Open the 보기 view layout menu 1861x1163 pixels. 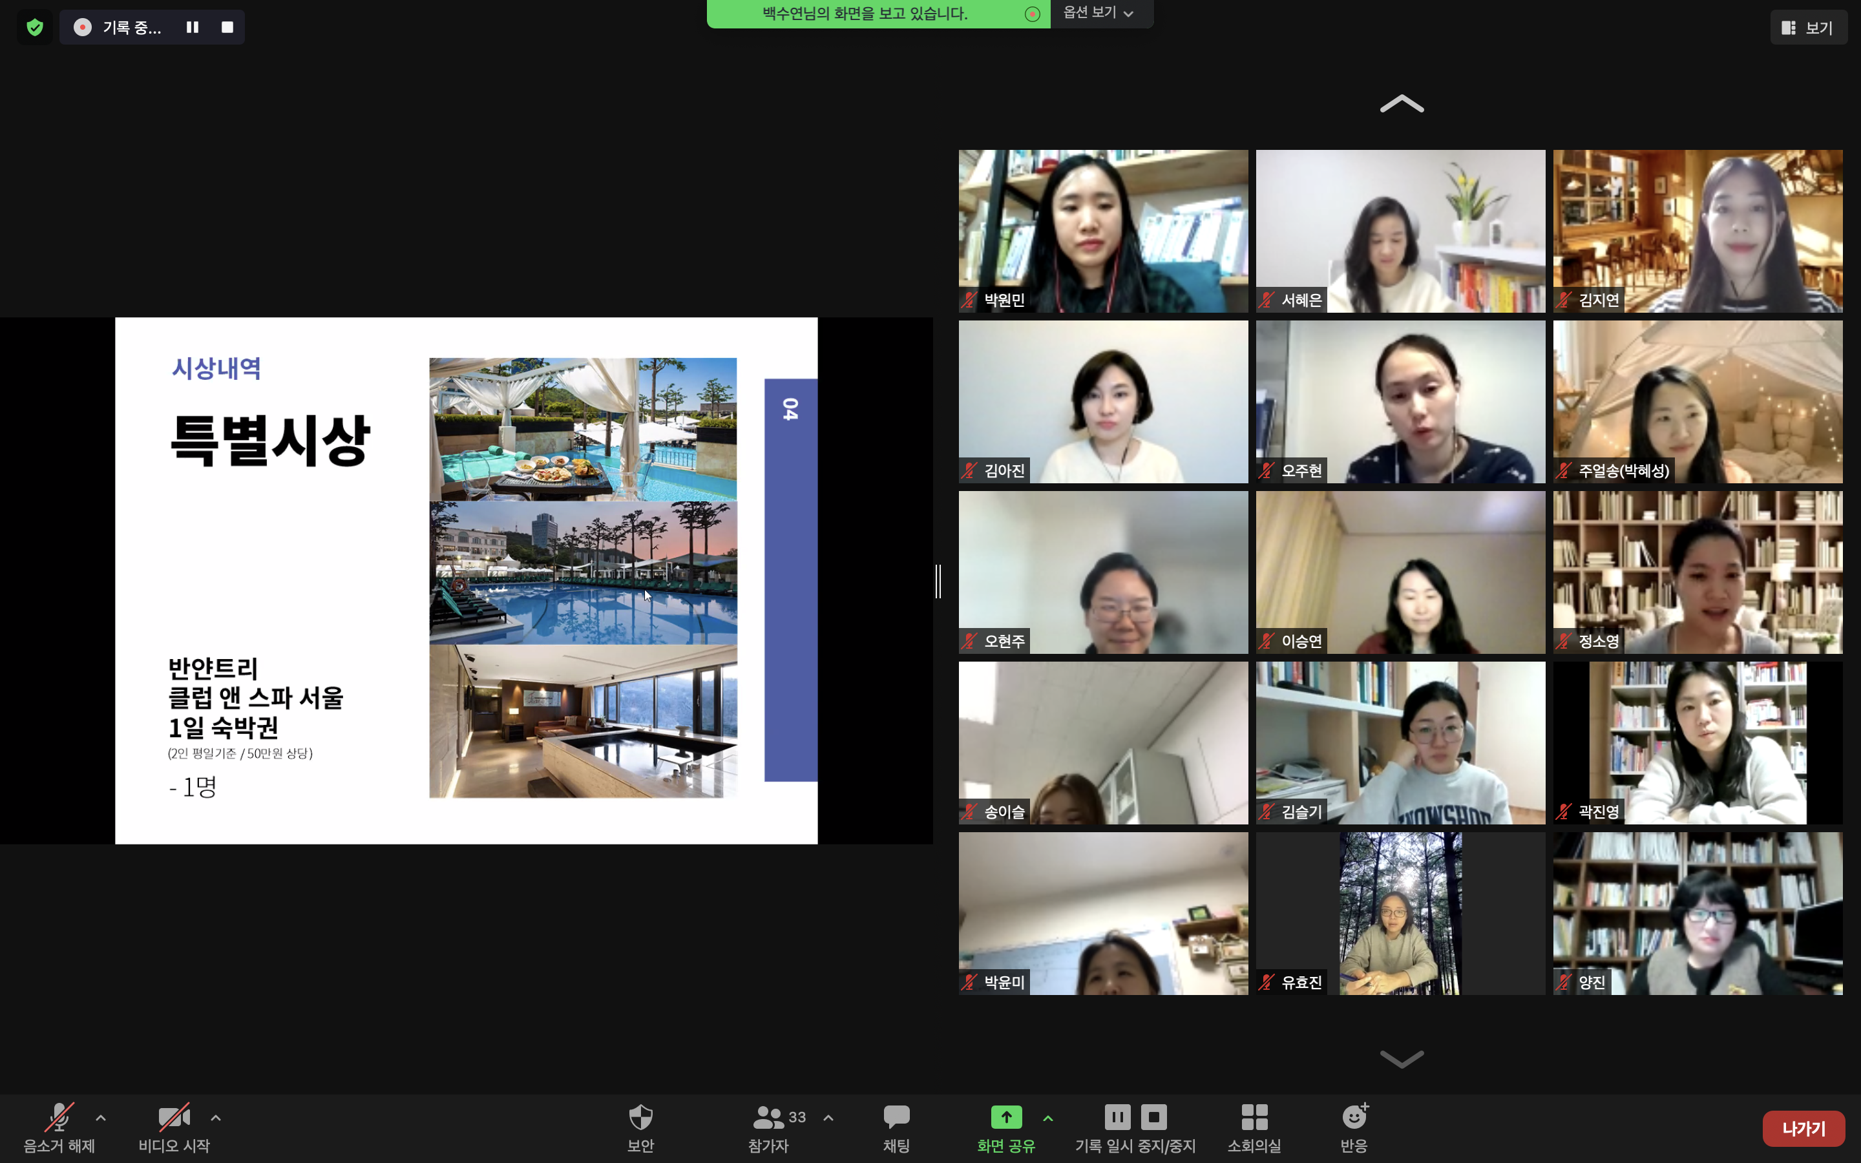click(x=1807, y=28)
